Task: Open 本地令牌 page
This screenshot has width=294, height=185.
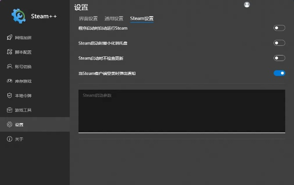Action: pyautogui.click(x=35, y=96)
